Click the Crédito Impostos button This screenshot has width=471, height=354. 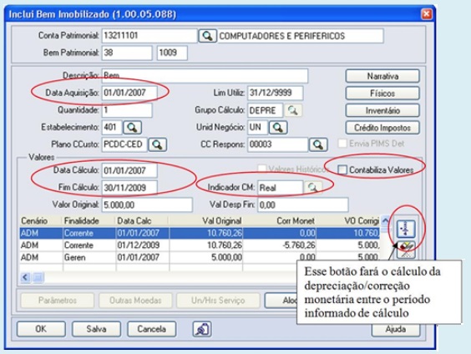(x=382, y=128)
